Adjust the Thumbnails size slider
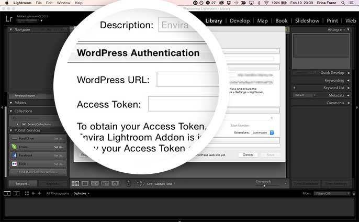 [264, 185]
